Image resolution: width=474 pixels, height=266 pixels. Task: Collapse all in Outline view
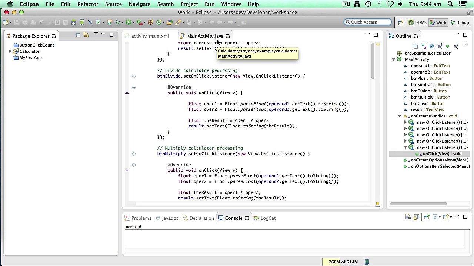click(415, 46)
